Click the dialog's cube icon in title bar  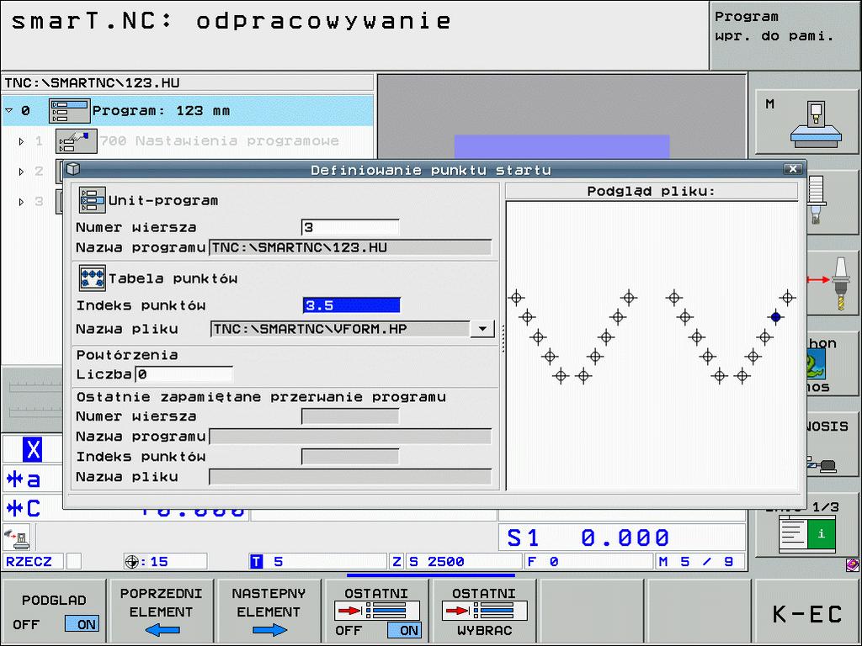coord(73,168)
